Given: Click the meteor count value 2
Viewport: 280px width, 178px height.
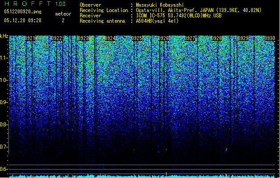Looking at the screenshot, I should (63, 20).
